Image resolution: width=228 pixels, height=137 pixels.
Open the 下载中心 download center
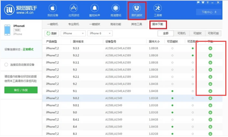click(209, 12)
